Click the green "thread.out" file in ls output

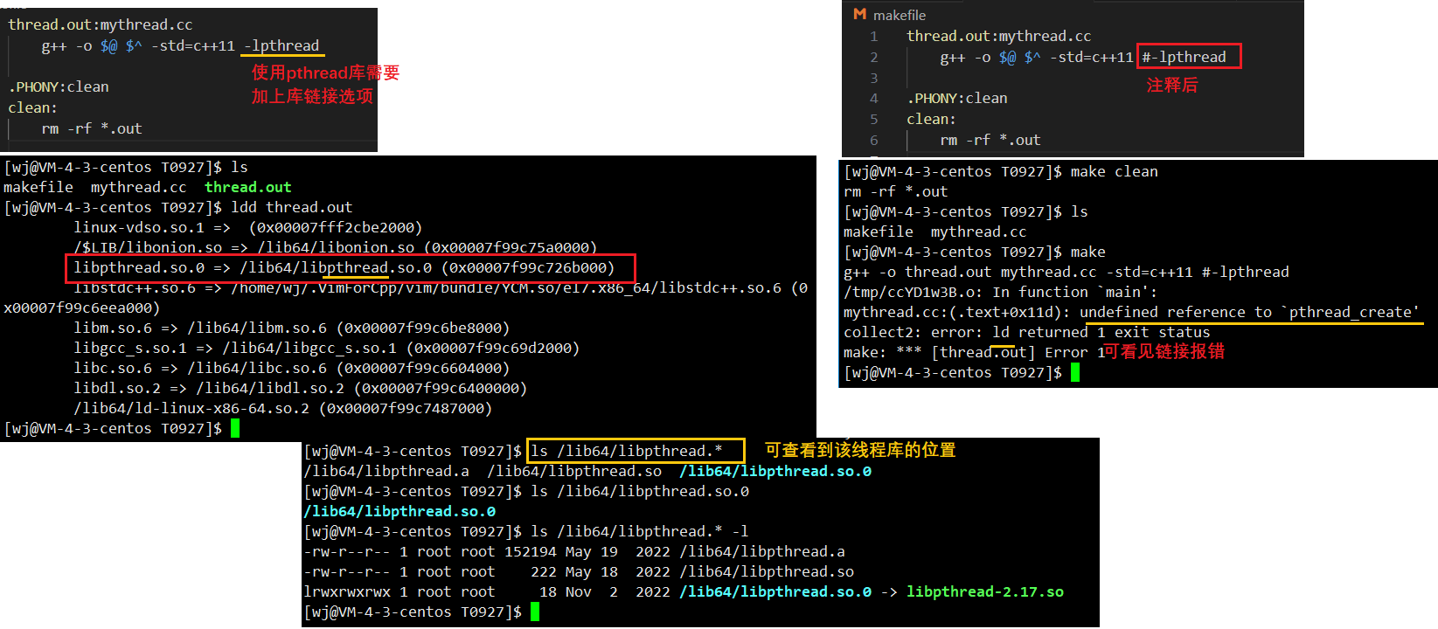pyautogui.click(x=248, y=187)
